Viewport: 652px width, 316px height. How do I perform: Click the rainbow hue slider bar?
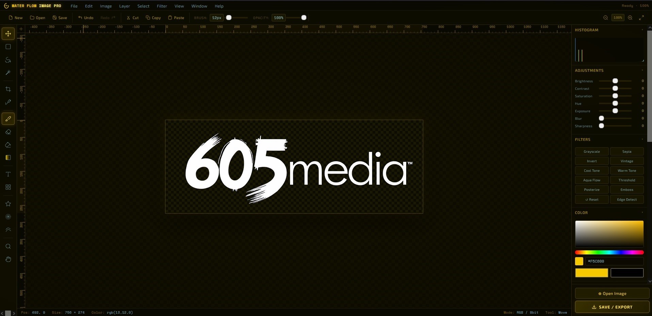[x=609, y=252]
